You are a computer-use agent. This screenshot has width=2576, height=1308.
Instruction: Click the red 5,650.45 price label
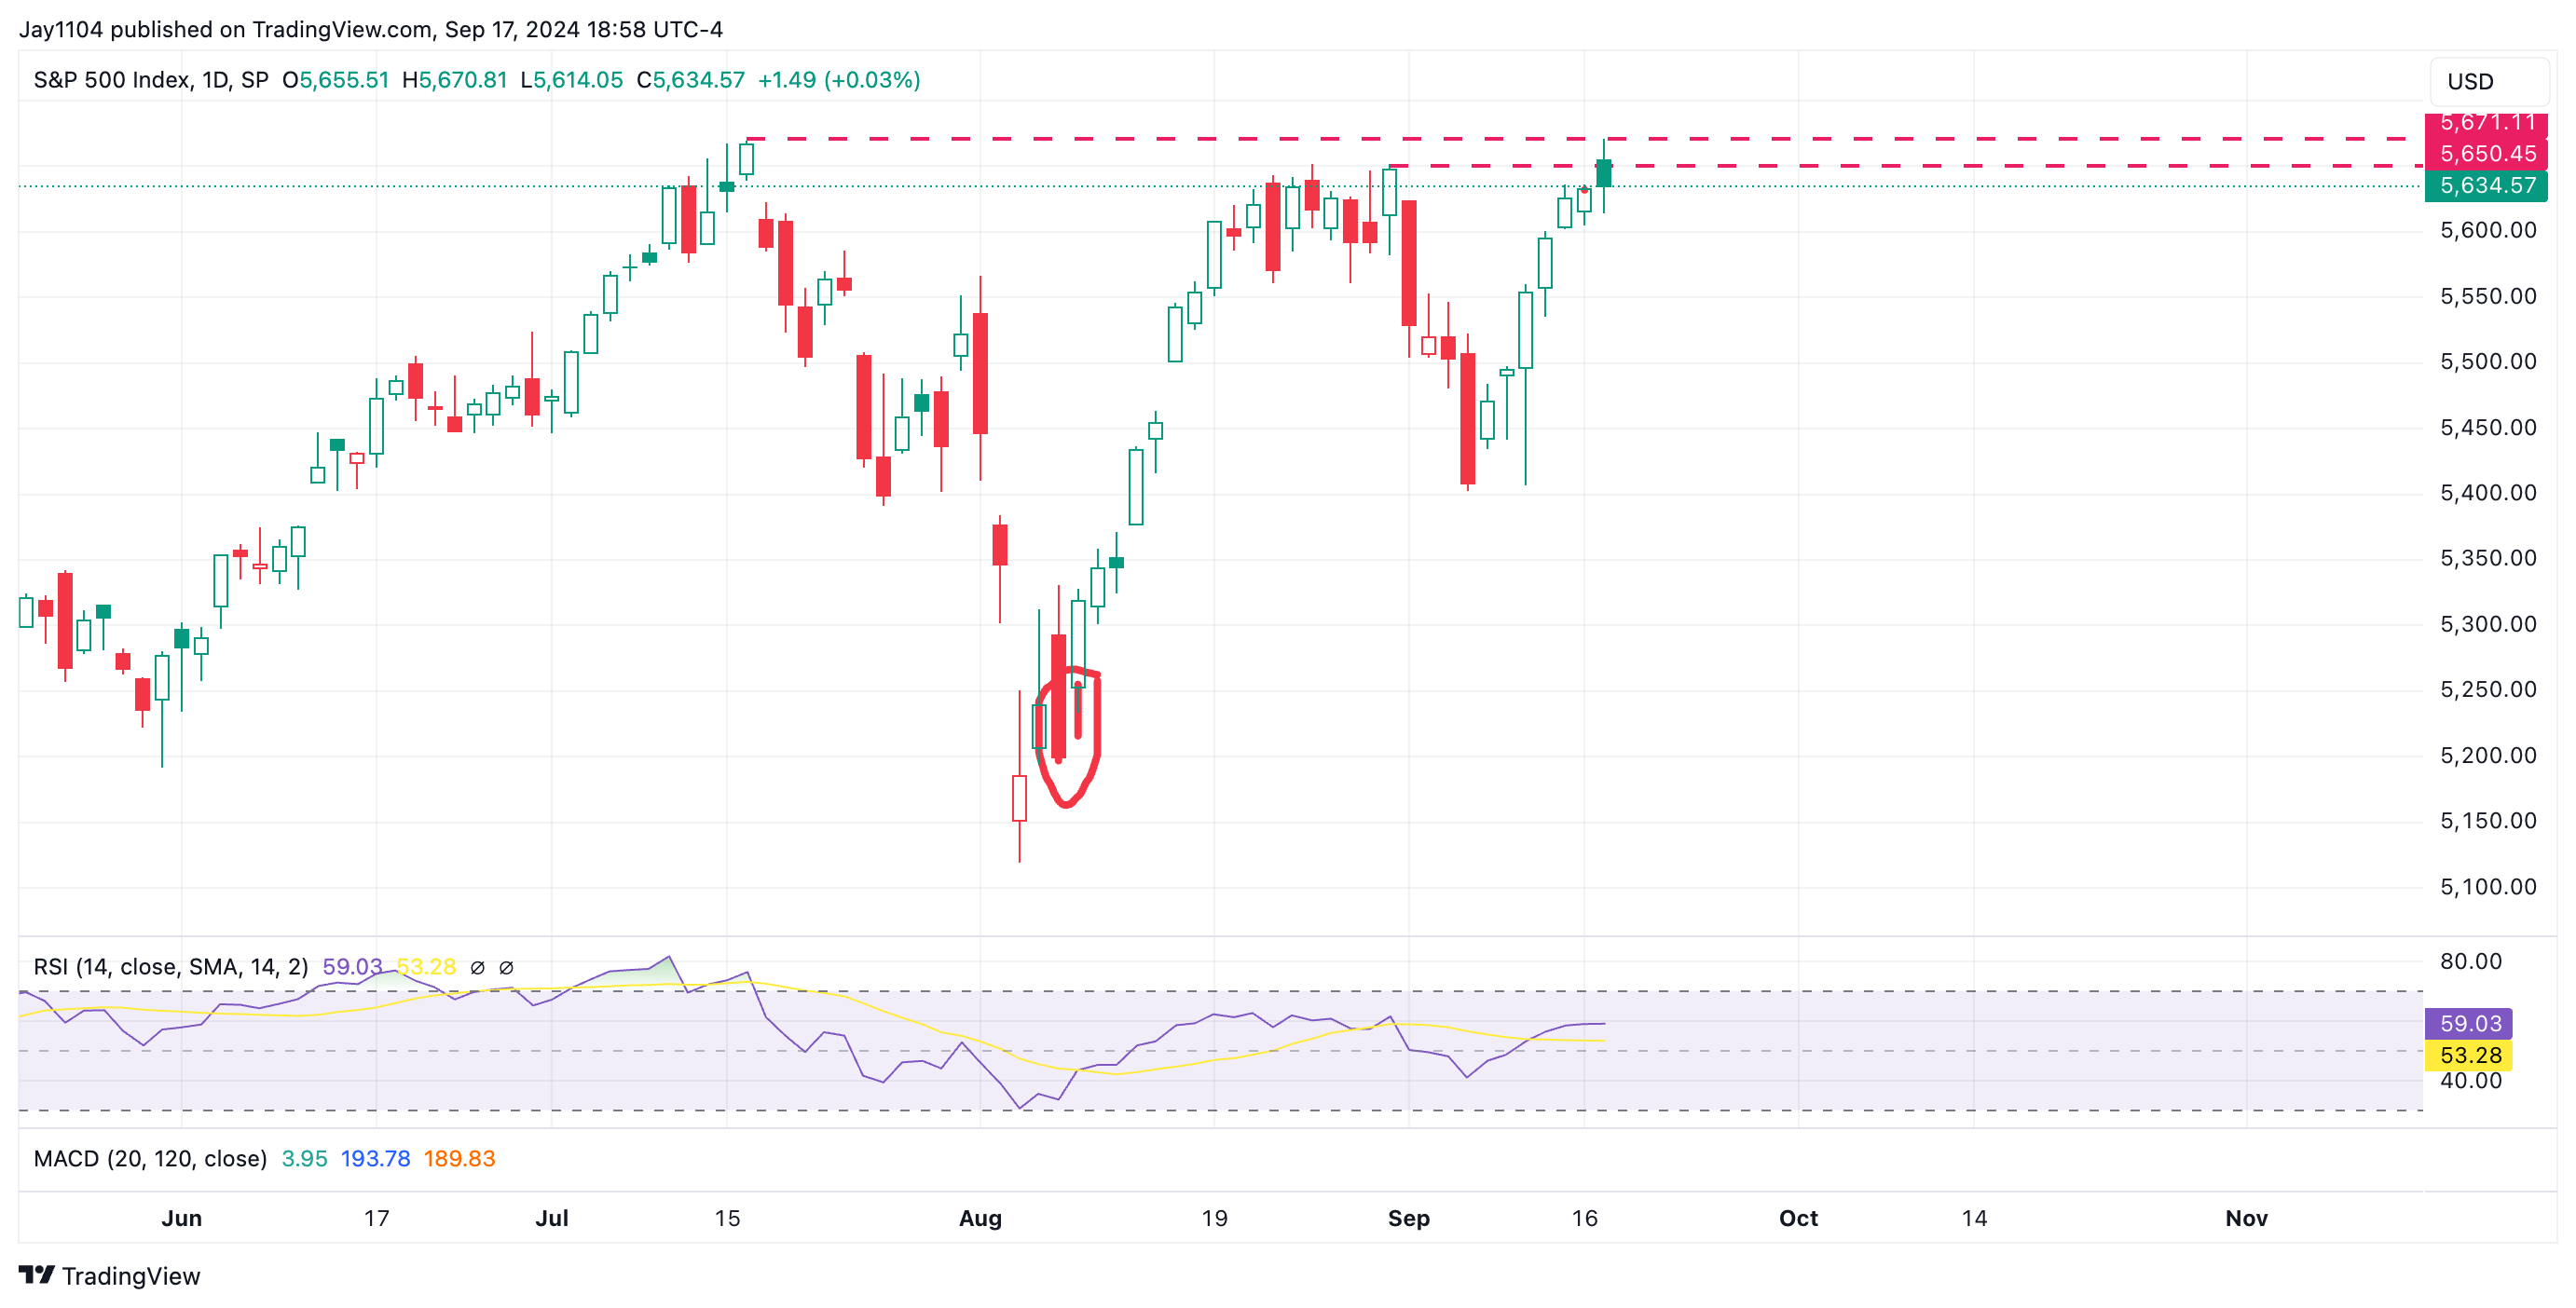pos(2486,154)
